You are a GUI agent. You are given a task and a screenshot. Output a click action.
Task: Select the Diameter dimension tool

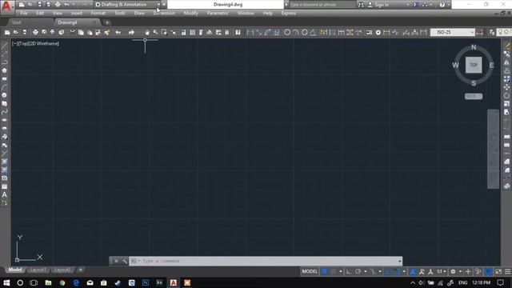(304, 32)
